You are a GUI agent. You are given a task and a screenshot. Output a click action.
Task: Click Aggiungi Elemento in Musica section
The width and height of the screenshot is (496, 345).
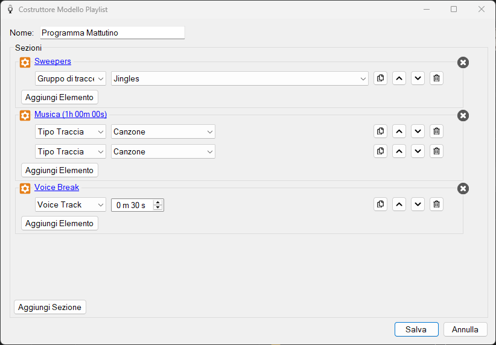point(60,170)
